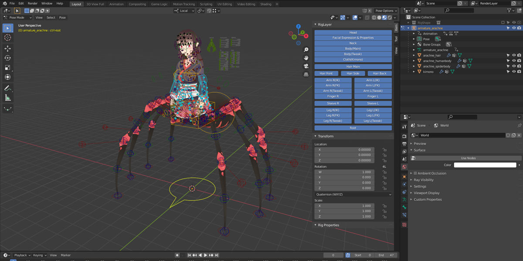The width and height of the screenshot is (523, 261).
Task: Open the Texture properties tab icon
Action: (404, 225)
